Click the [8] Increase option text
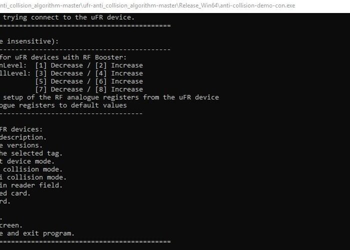This screenshot has width=350, height=250. (119, 89)
